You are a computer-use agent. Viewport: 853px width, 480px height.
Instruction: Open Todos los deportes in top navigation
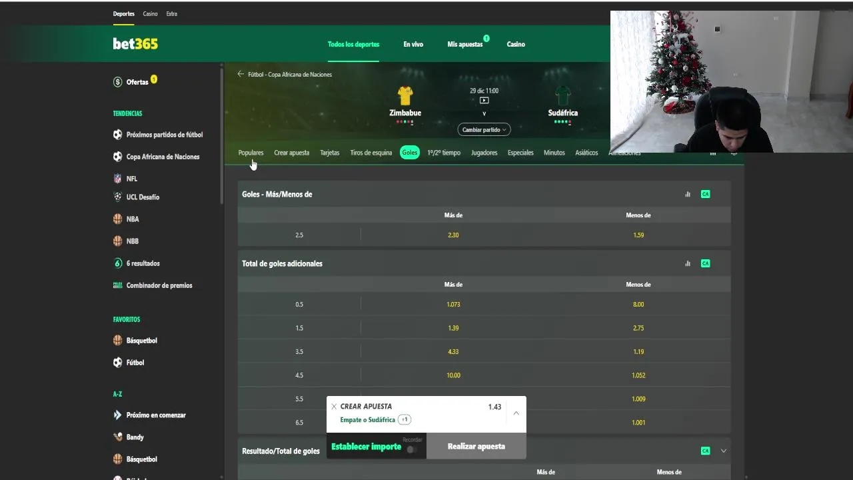click(353, 44)
